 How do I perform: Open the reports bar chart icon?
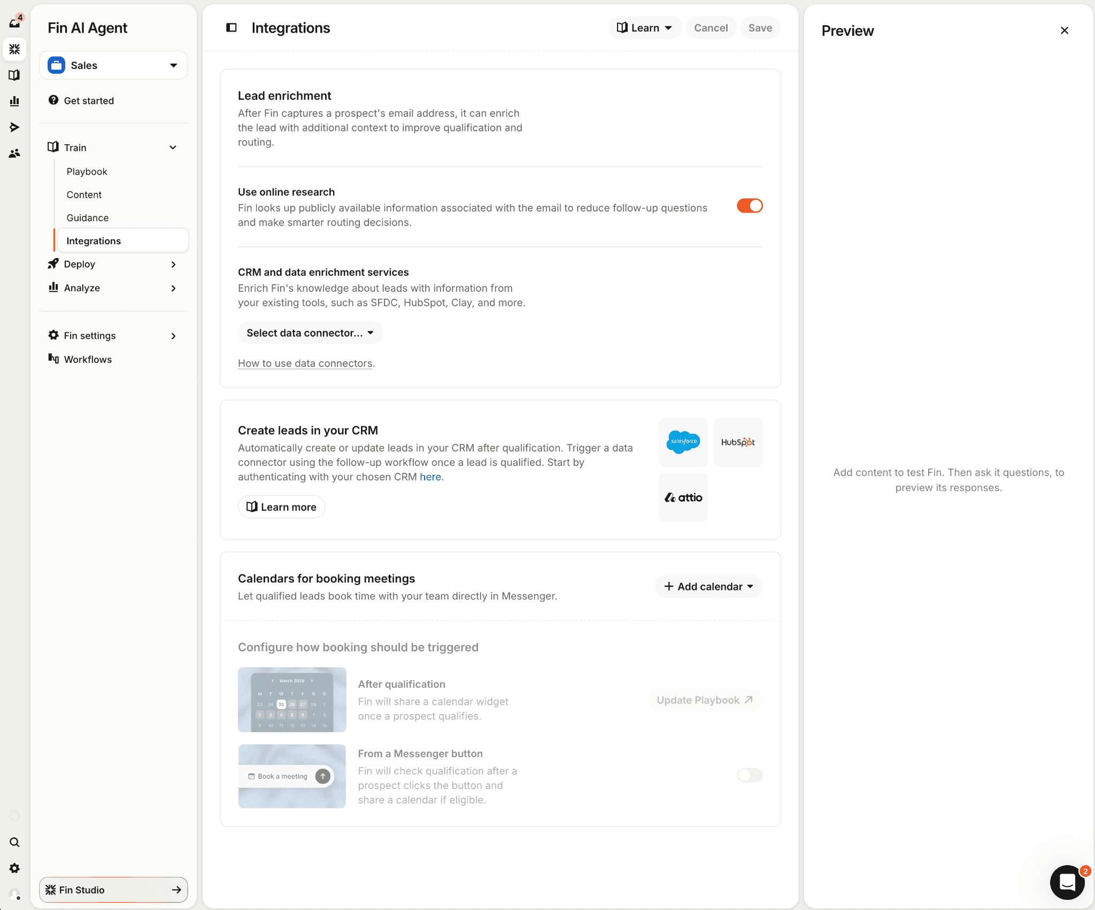click(x=14, y=101)
